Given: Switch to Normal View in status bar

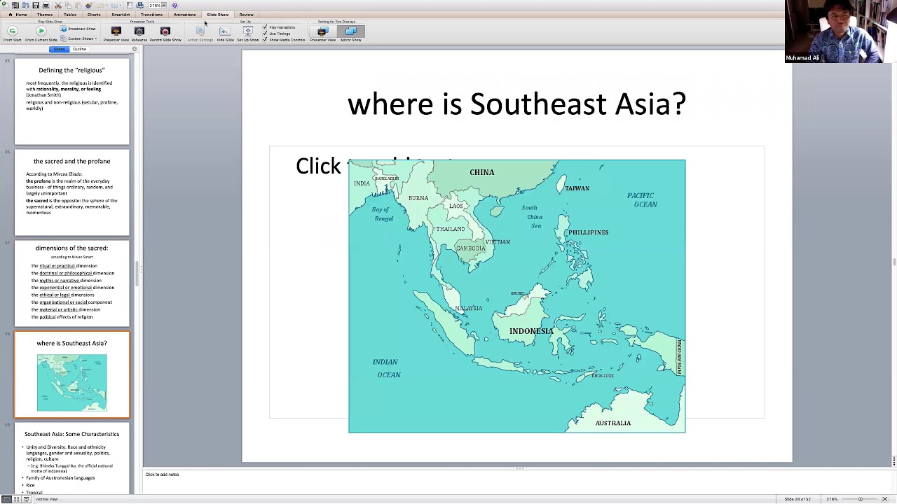Looking at the screenshot, I should (x=6, y=499).
